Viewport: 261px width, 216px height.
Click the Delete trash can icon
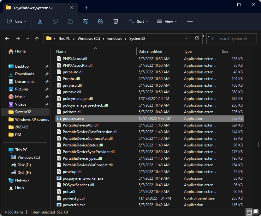(116, 21)
